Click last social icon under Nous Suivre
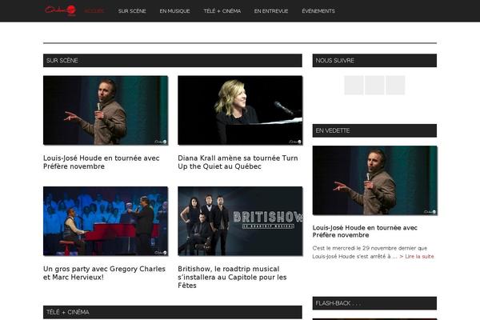This screenshot has width=480, height=320. click(x=395, y=85)
